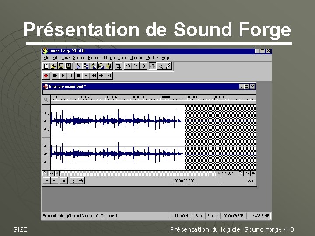Viewport: 315px width, 236px height.
Task: Click the Fast Forward transport button
Action: tap(101, 76)
